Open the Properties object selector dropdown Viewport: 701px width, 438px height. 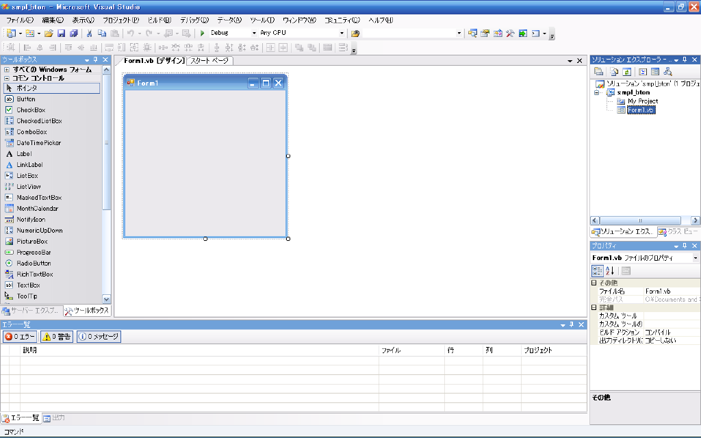(x=696, y=258)
